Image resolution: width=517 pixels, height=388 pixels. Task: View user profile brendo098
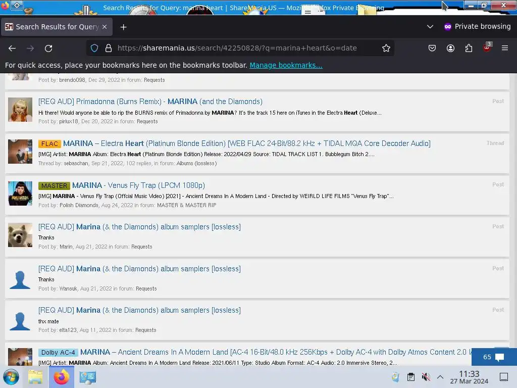pyautogui.click(x=72, y=80)
